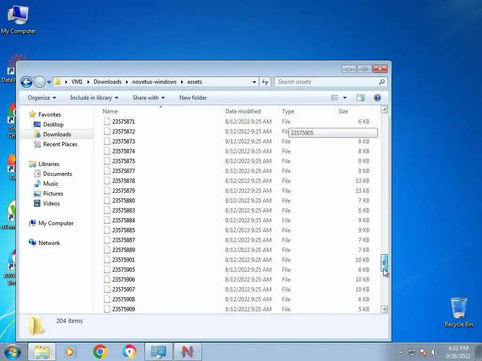
Task: Select file 23575905 in the list
Action: [123, 269]
